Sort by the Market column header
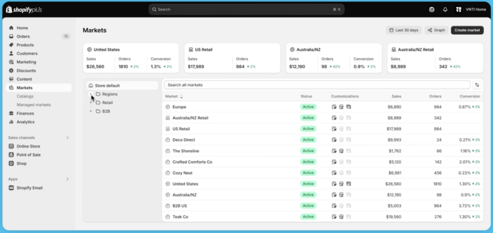Viewport: 493px width, 233px height. 174,96
